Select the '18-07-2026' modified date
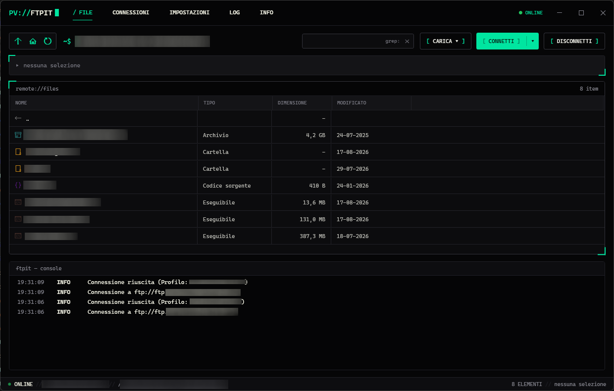Screen dimensions: 614x391 tap(353, 236)
